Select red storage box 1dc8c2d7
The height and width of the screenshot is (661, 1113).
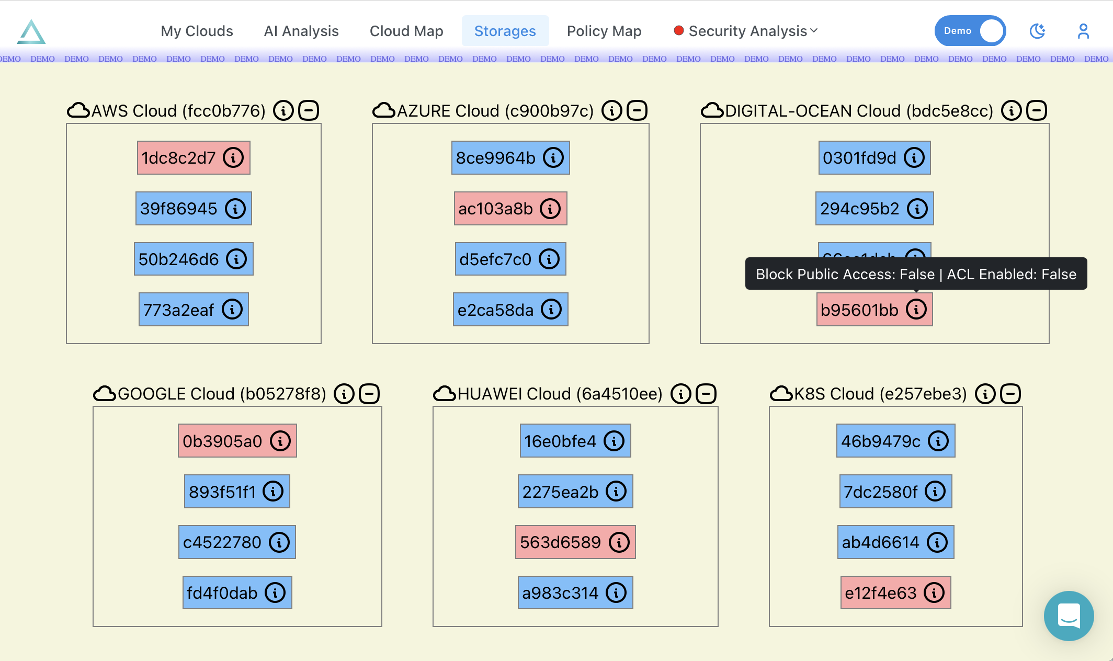pos(194,157)
